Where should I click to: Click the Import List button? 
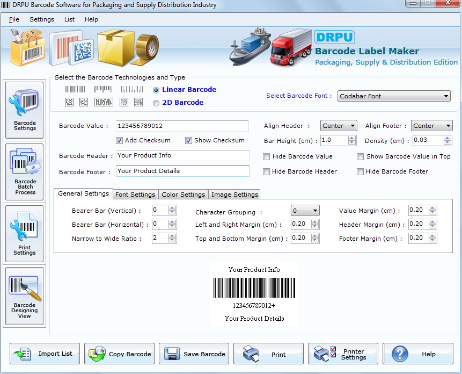(45, 354)
